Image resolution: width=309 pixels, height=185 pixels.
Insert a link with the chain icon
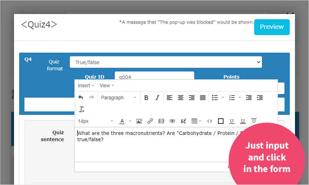[150, 121]
